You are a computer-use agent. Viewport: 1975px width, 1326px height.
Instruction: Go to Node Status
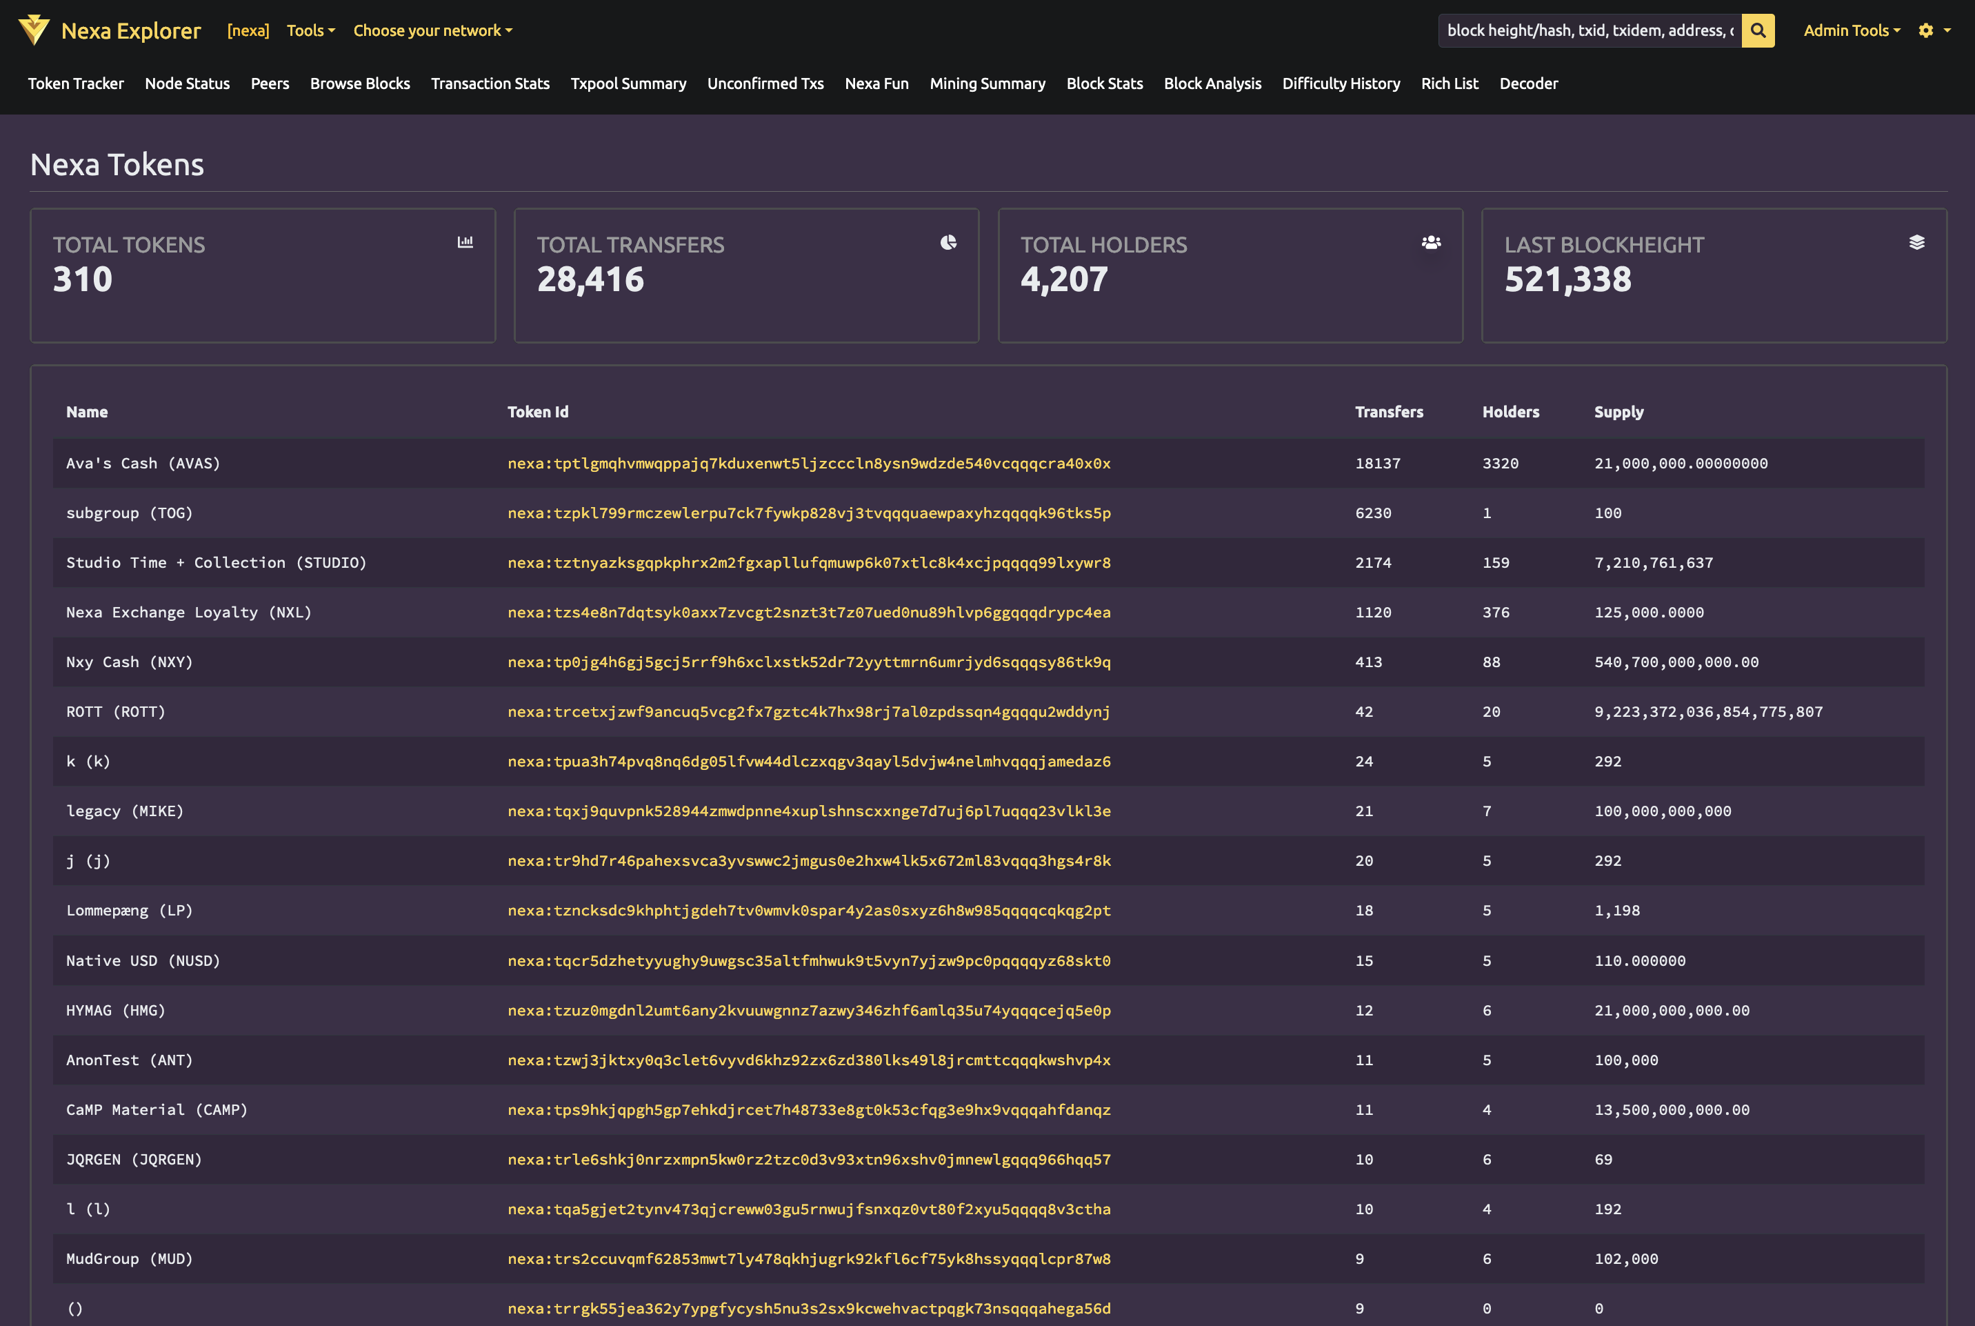pos(188,83)
